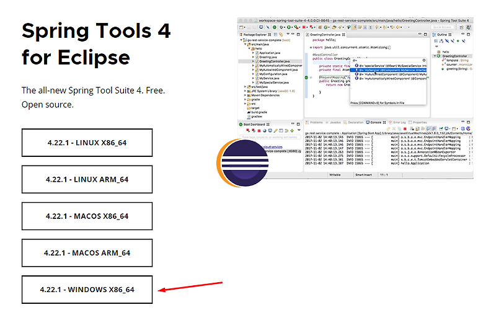The image size is (496, 320).
Task: Download 4.22.1 - MACOS ARM_64 build
Action: point(87,253)
